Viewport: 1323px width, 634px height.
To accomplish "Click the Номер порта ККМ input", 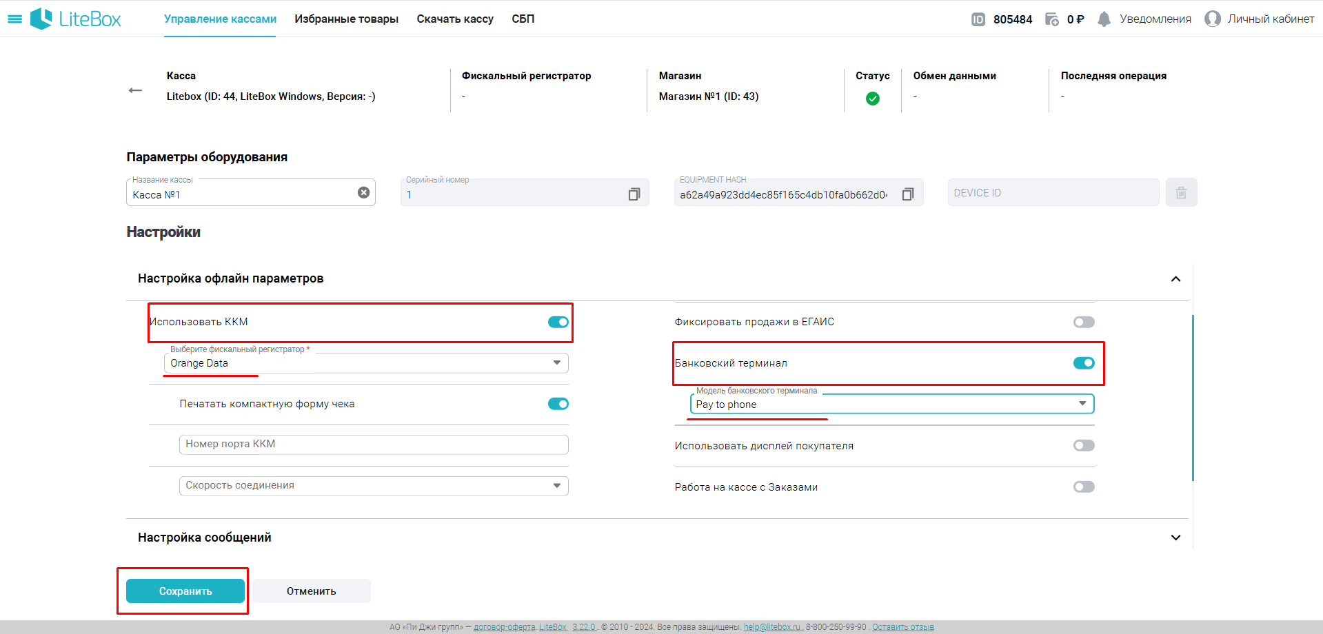I will coord(374,444).
